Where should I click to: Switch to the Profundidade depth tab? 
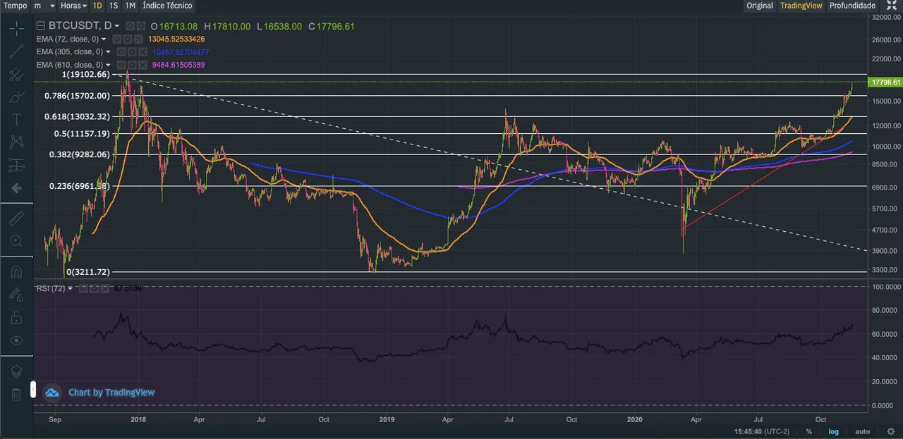point(852,6)
